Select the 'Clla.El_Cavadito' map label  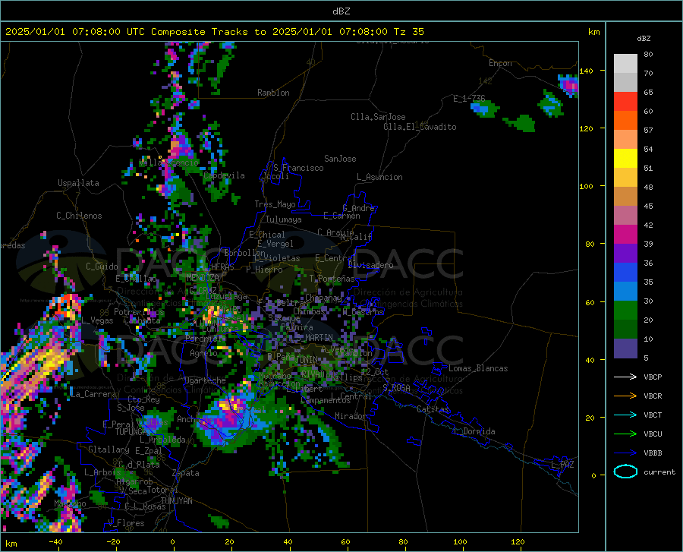pyautogui.click(x=420, y=127)
